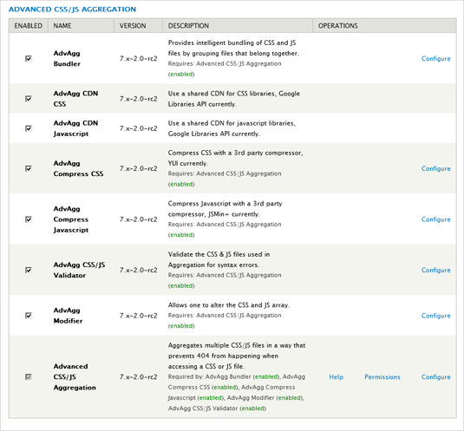The image size is (464, 431).
Task: Disable the AdvAgg CDN Javascript module checkbox
Action: coord(29,128)
